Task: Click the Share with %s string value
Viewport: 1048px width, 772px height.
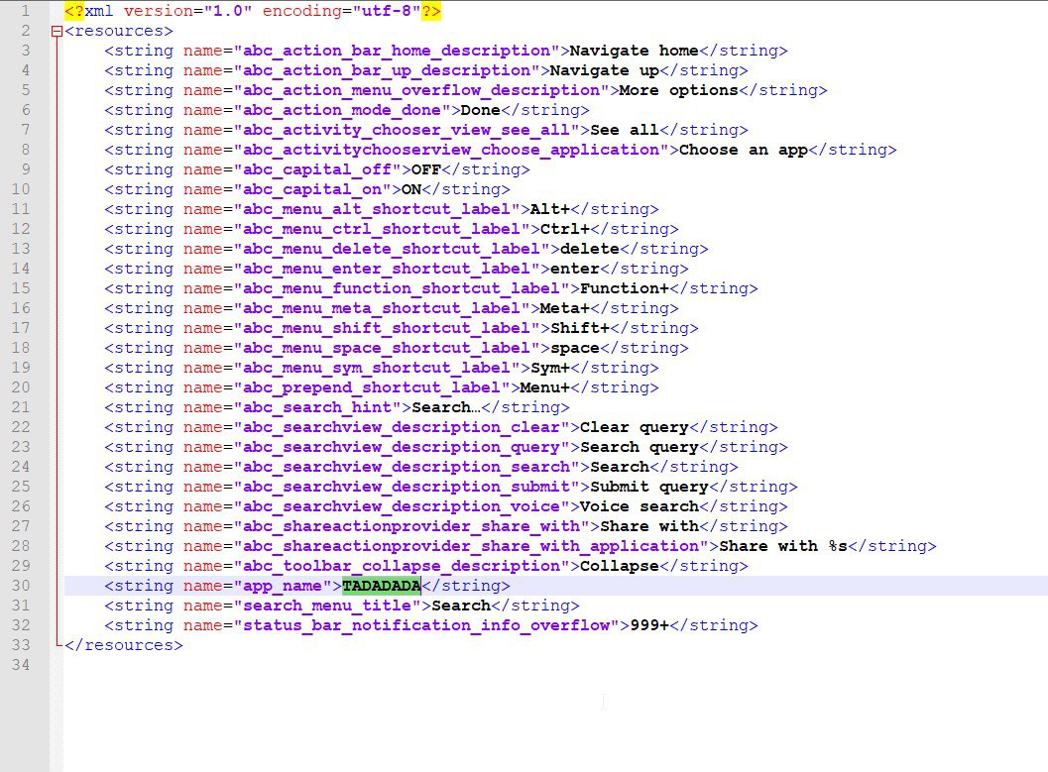Action: [x=782, y=546]
